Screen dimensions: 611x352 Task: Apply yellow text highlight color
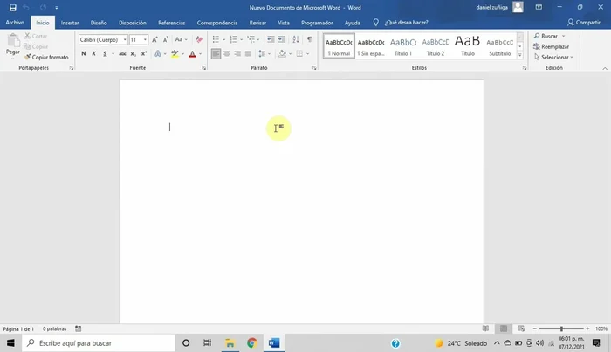[175, 54]
